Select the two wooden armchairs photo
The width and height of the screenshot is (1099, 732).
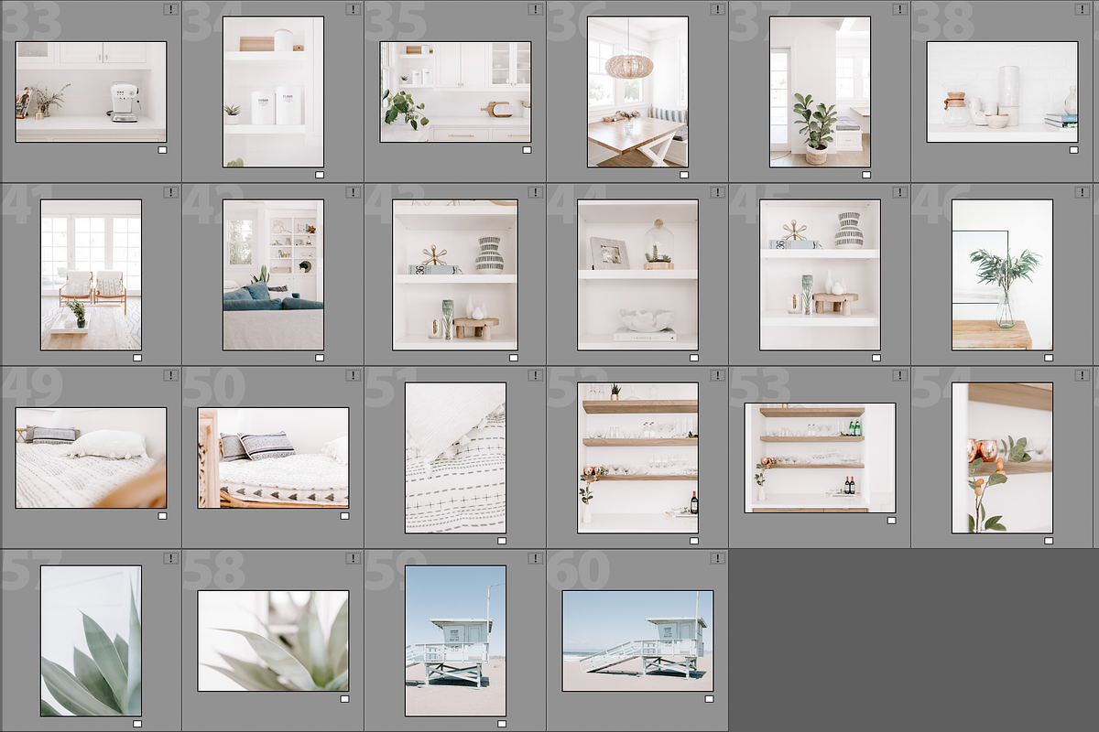91,274
